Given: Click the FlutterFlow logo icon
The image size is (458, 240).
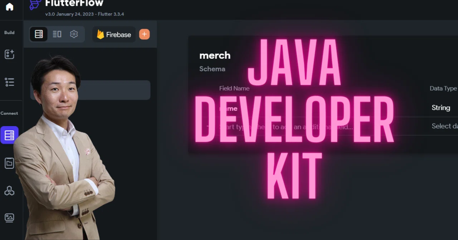Looking at the screenshot, I should (35, 4).
